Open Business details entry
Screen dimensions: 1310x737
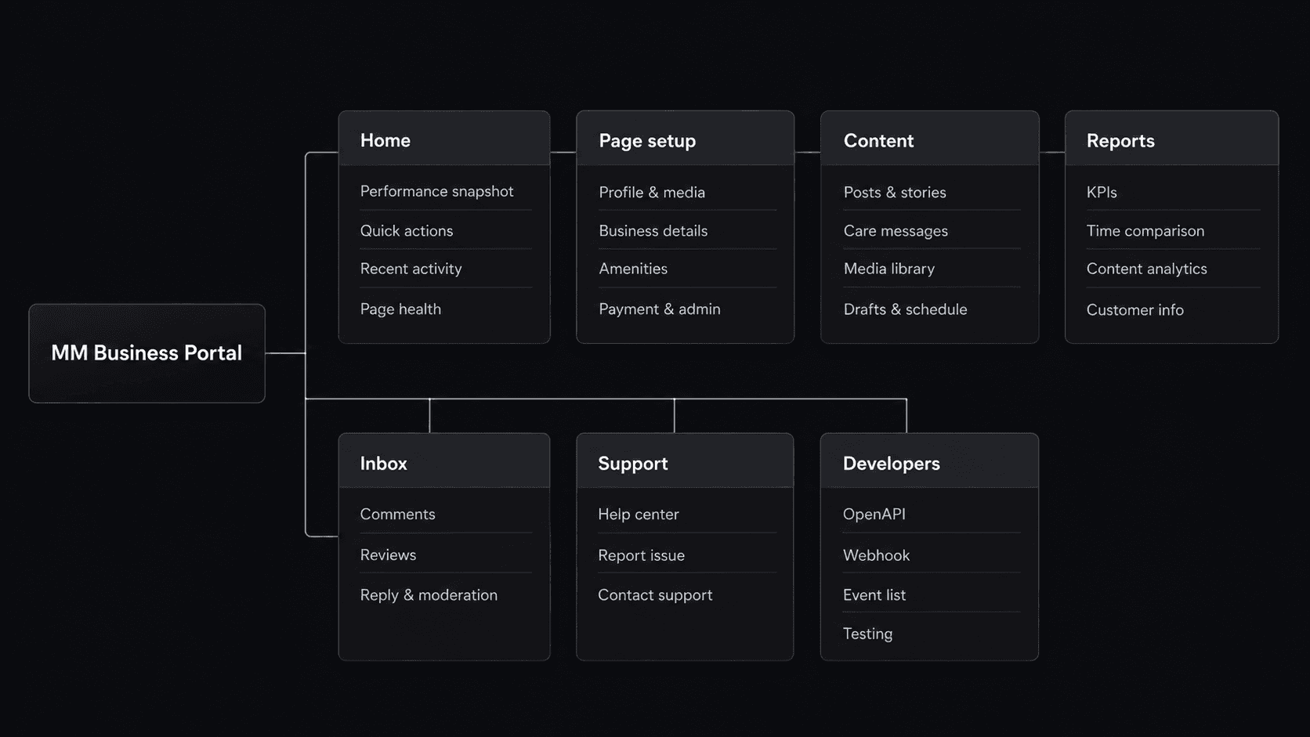point(653,230)
